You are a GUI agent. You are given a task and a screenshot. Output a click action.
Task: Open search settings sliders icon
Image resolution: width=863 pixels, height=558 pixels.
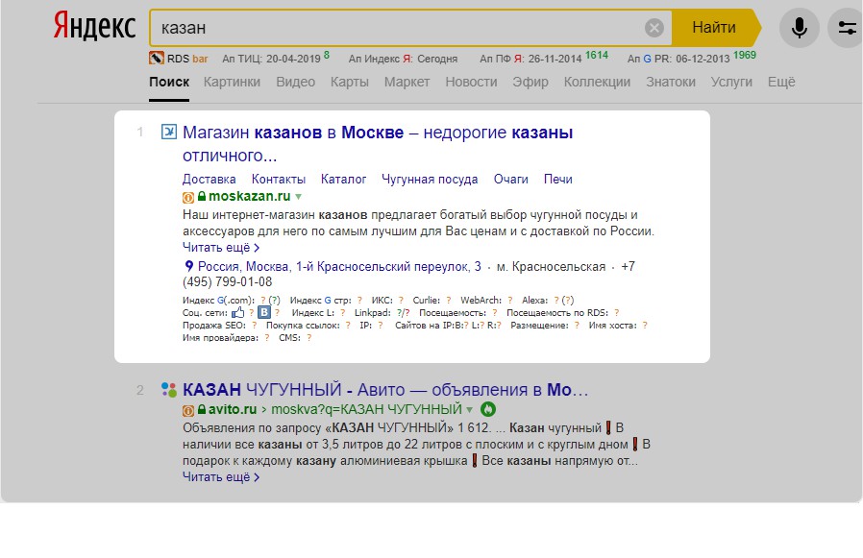[x=847, y=28]
